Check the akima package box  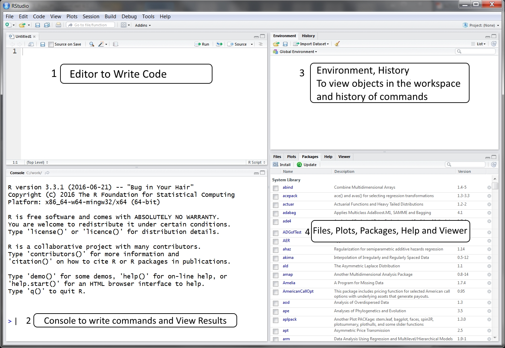pyautogui.click(x=276, y=259)
